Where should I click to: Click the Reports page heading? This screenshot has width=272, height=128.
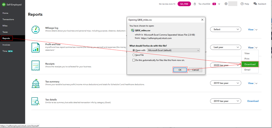[x=35, y=15]
